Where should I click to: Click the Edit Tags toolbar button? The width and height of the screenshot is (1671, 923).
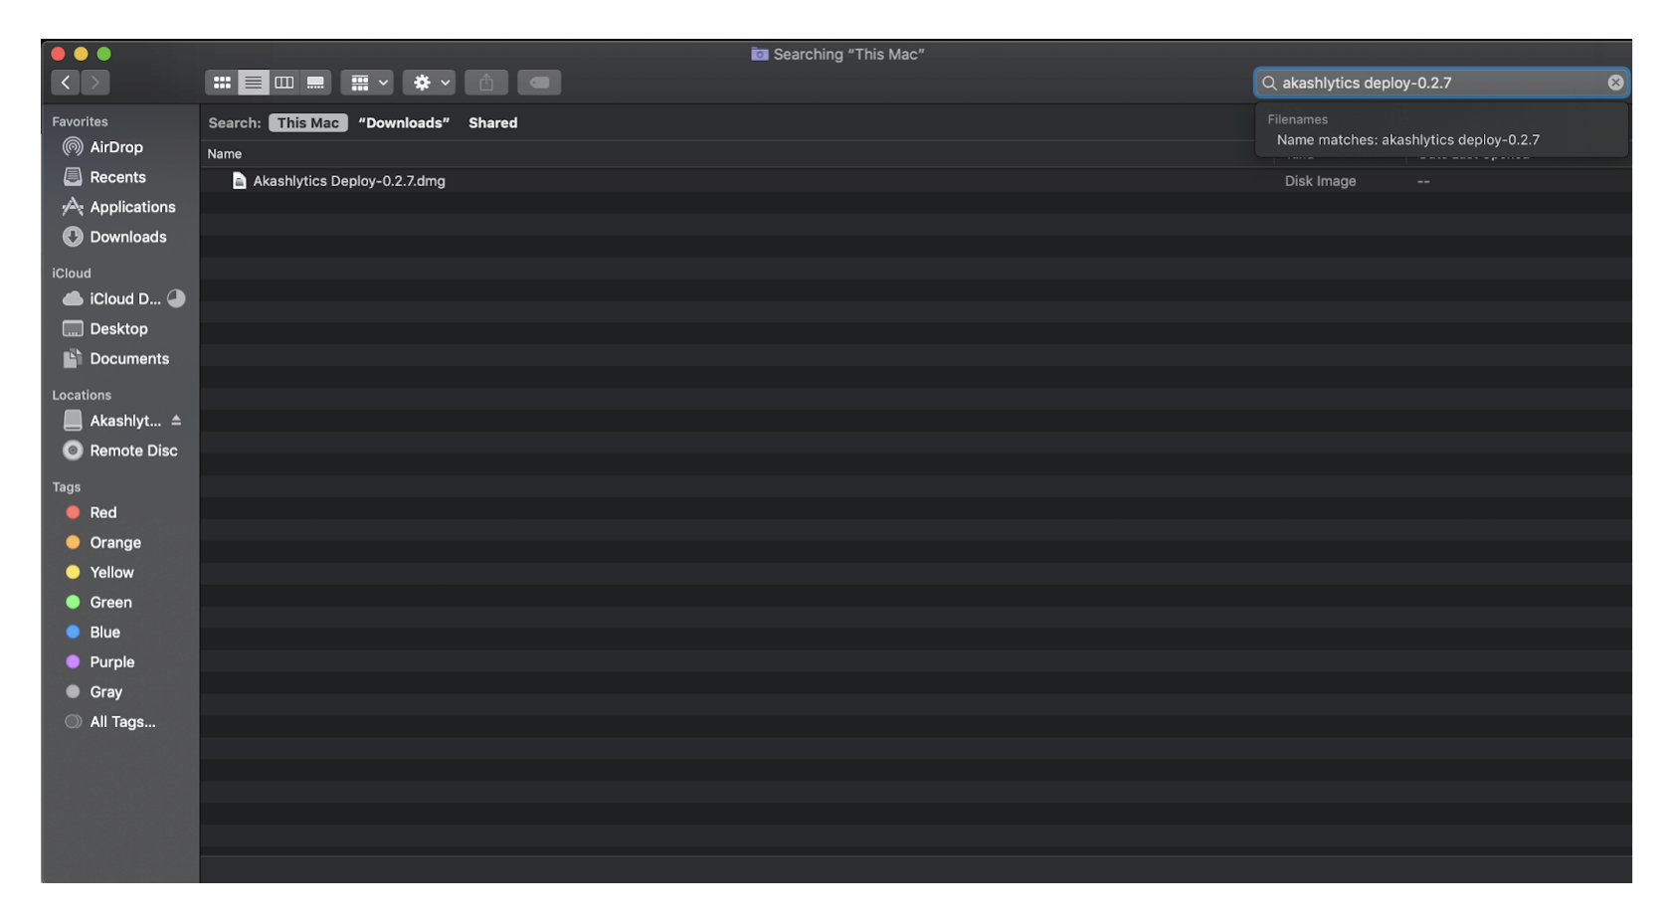coord(539,83)
